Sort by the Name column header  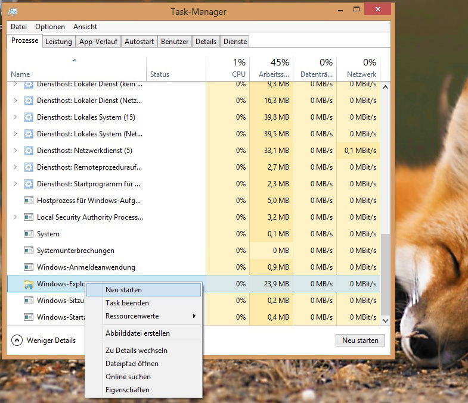point(77,68)
